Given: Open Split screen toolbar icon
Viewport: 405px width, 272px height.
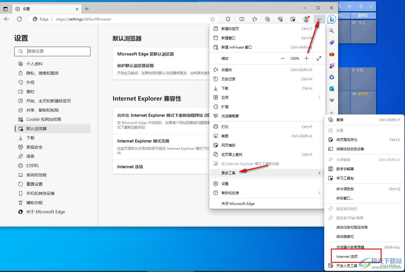Looking at the screenshot, I should pos(242,19).
